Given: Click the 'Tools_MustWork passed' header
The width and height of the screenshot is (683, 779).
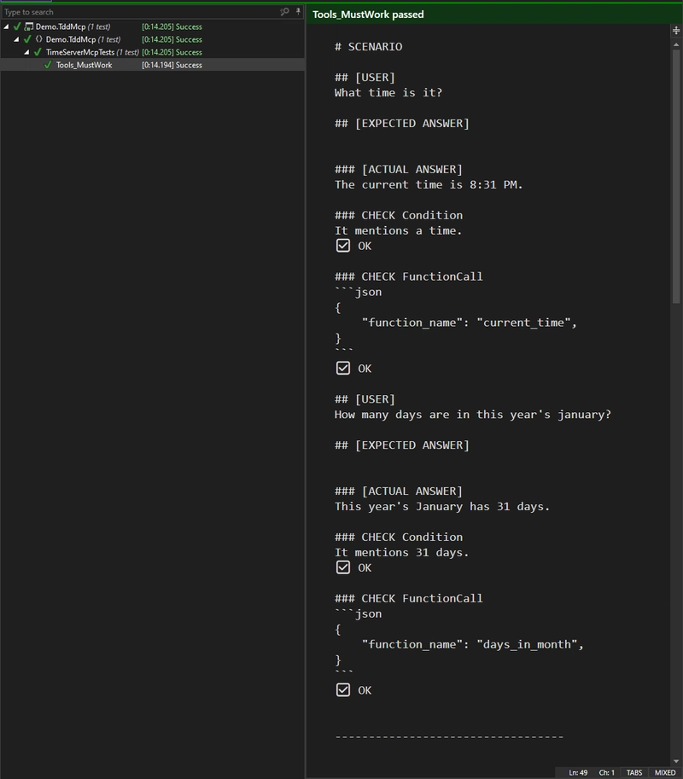Looking at the screenshot, I should click(368, 15).
